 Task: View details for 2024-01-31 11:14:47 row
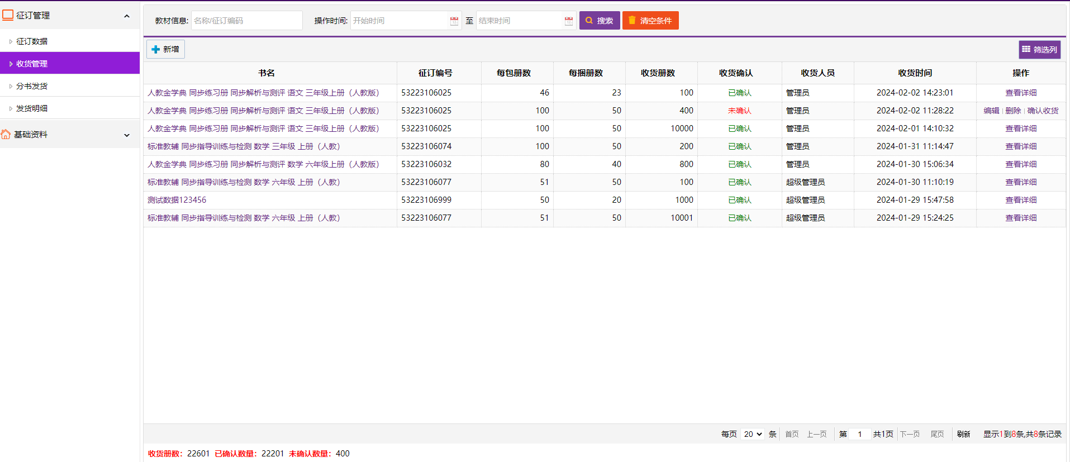point(1021,146)
